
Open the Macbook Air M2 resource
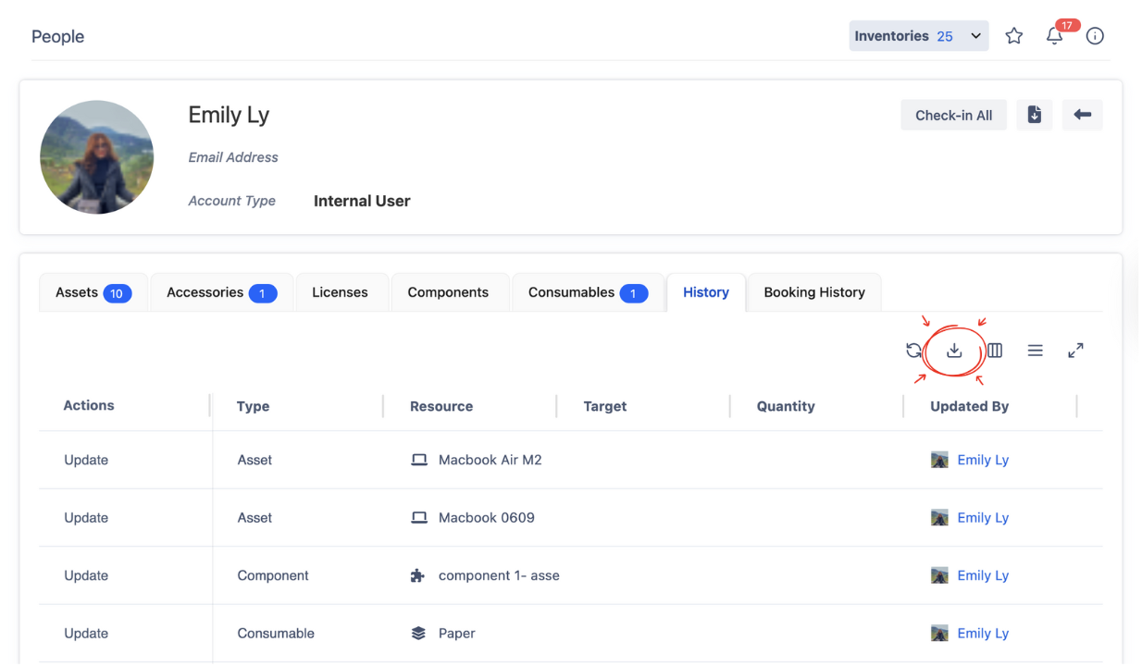(x=490, y=460)
